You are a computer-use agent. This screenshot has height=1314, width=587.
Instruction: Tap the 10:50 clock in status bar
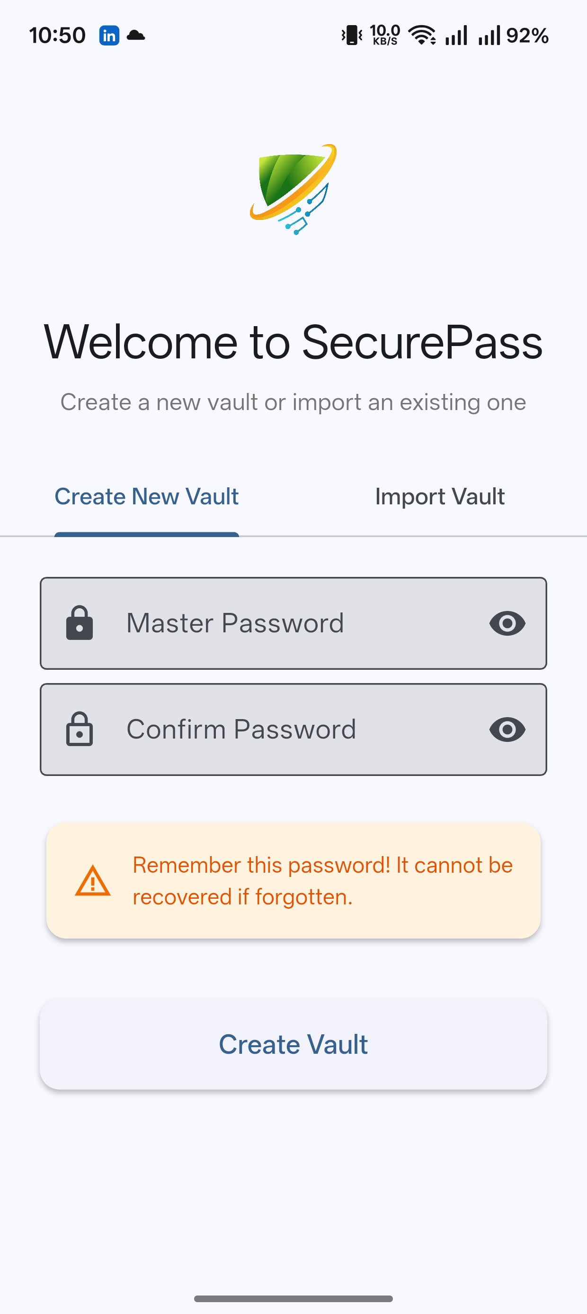57,36
